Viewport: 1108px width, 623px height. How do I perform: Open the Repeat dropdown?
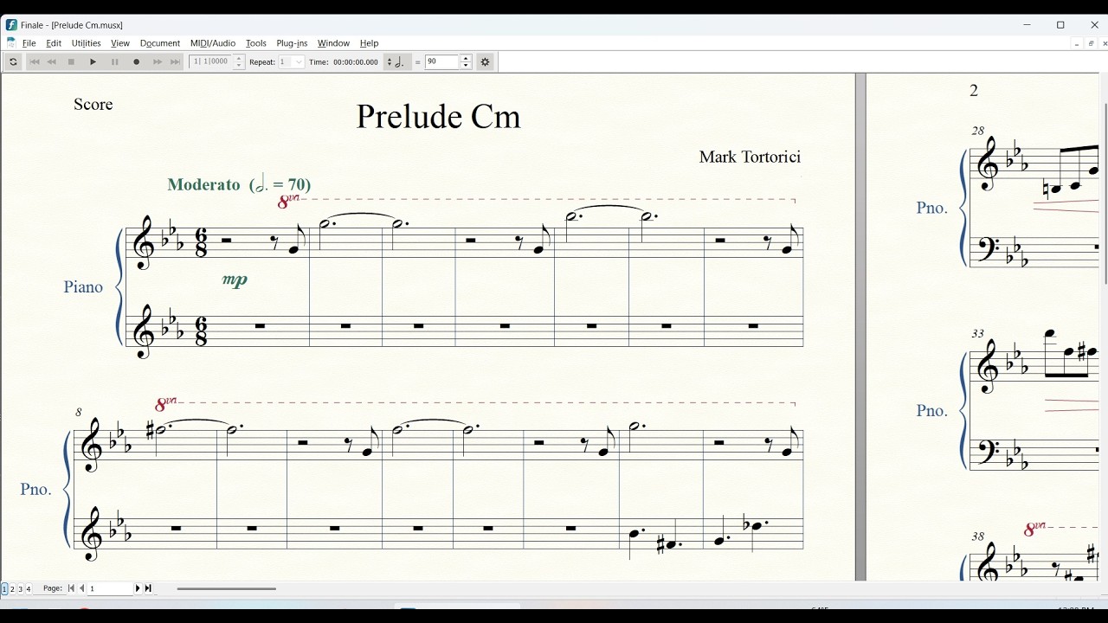click(292, 62)
